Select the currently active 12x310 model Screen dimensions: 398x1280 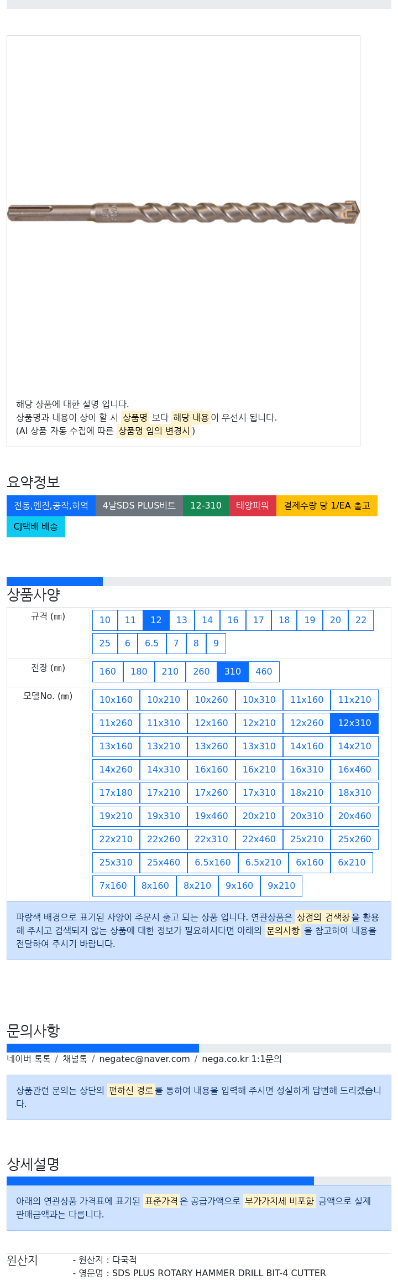pyautogui.click(x=355, y=723)
